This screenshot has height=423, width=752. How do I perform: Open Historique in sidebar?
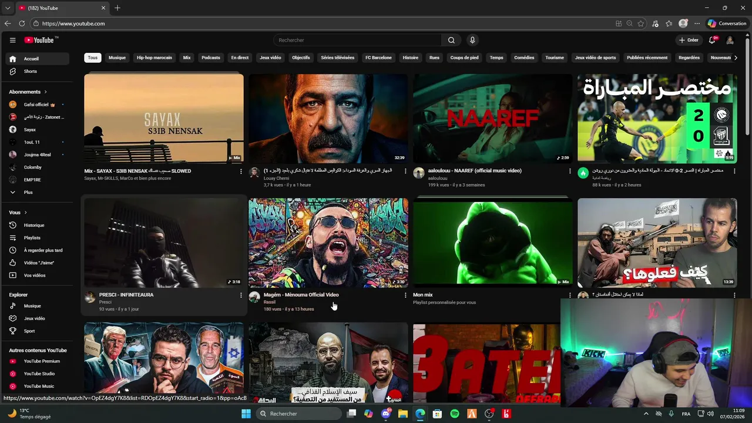click(x=36, y=225)
